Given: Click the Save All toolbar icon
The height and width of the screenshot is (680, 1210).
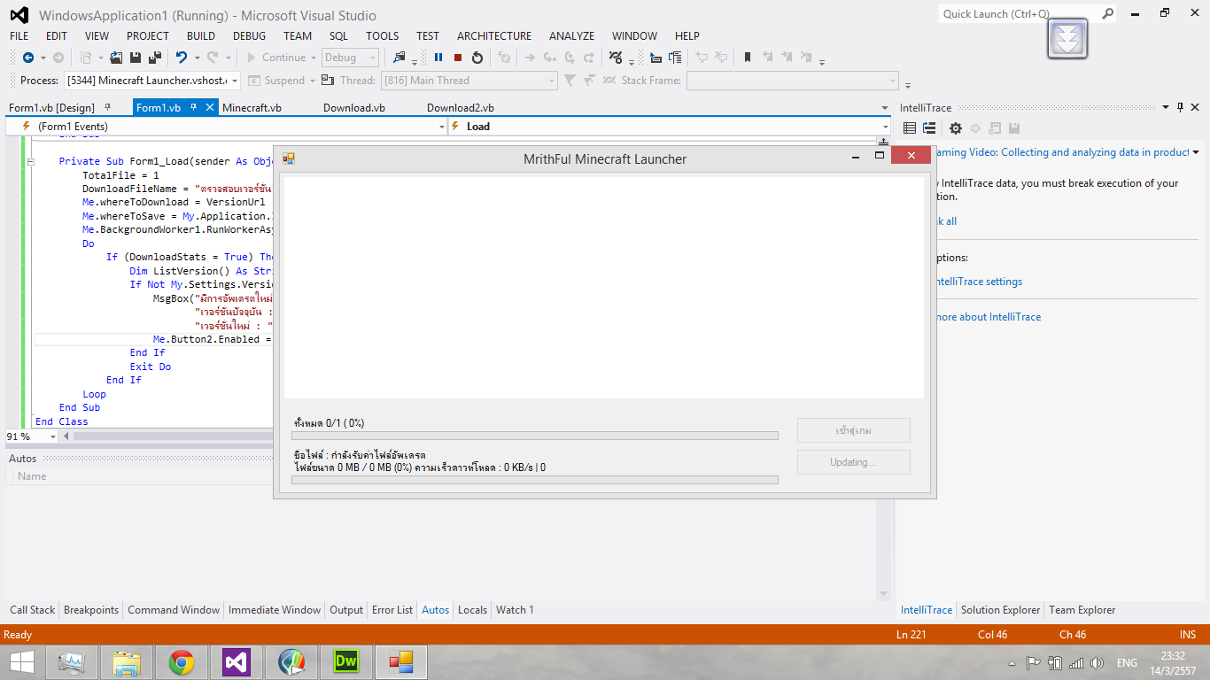Looking at the screenshot, I should point(155,58).
